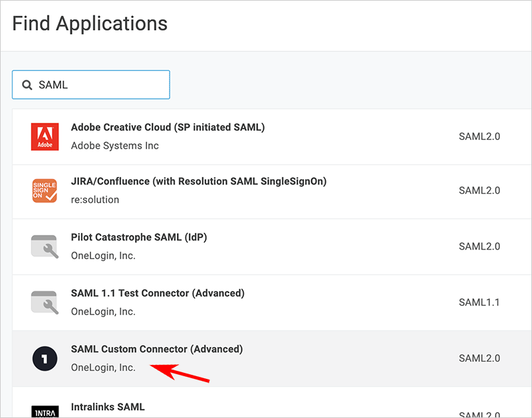The image size is (532, 418).
Task: Click the Pilot Catastrophe wrench icon
Action: coord(45,246)
